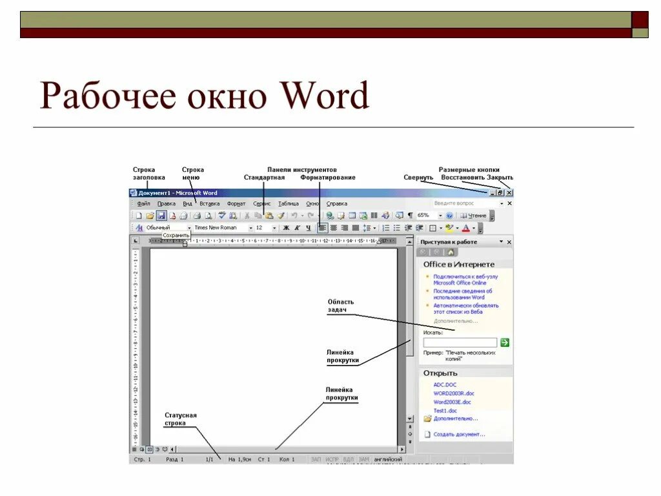
Task: Click the blue Help question icon
Action: click(449, 216)
